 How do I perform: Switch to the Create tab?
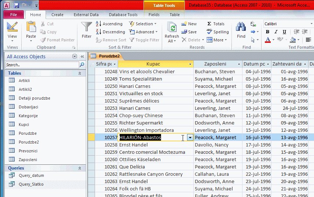pyautogui.click(x=57, y=15)
